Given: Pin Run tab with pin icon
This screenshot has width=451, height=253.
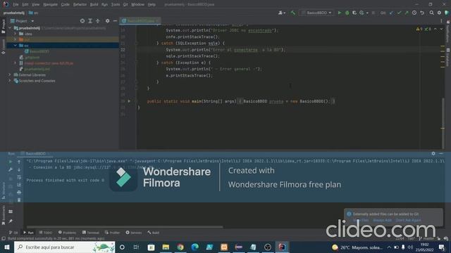Looking at the screenshot, I should [11, 221].
